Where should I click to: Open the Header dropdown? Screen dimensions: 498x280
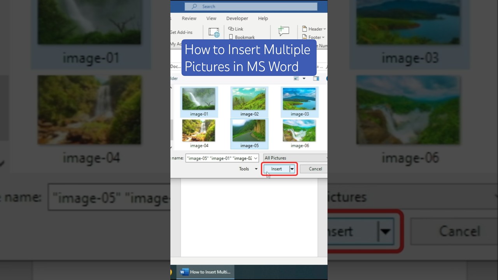pos(314,29)
